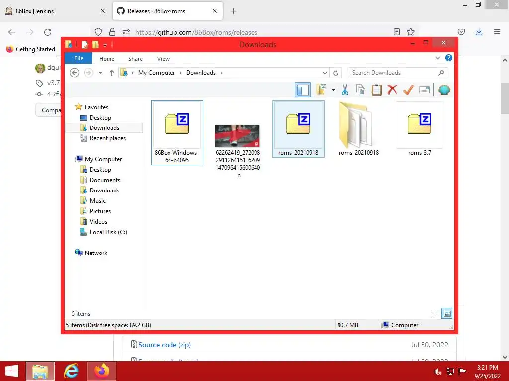This screenshot has width=509, height=381.
Task: Click the teal shell icon in toolbar
Action: pyautogui.click(x=444, y=90)
